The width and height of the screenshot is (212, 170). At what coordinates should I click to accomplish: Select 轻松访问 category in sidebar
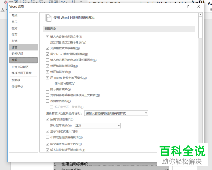pyautogui.click(x=24, y=54)
